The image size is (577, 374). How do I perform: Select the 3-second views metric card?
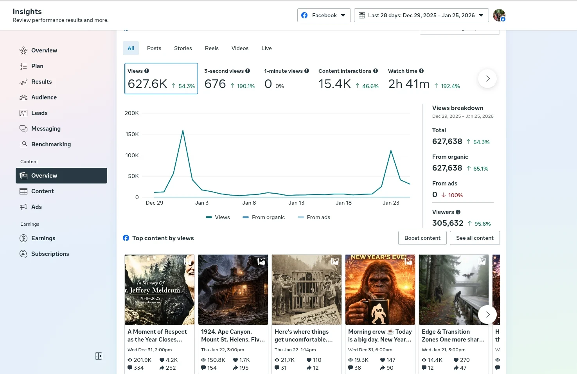(229, 79)
